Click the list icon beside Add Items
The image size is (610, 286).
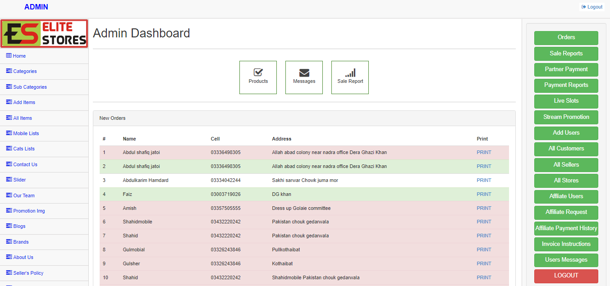pyautogui.click(x=9, y=102)
